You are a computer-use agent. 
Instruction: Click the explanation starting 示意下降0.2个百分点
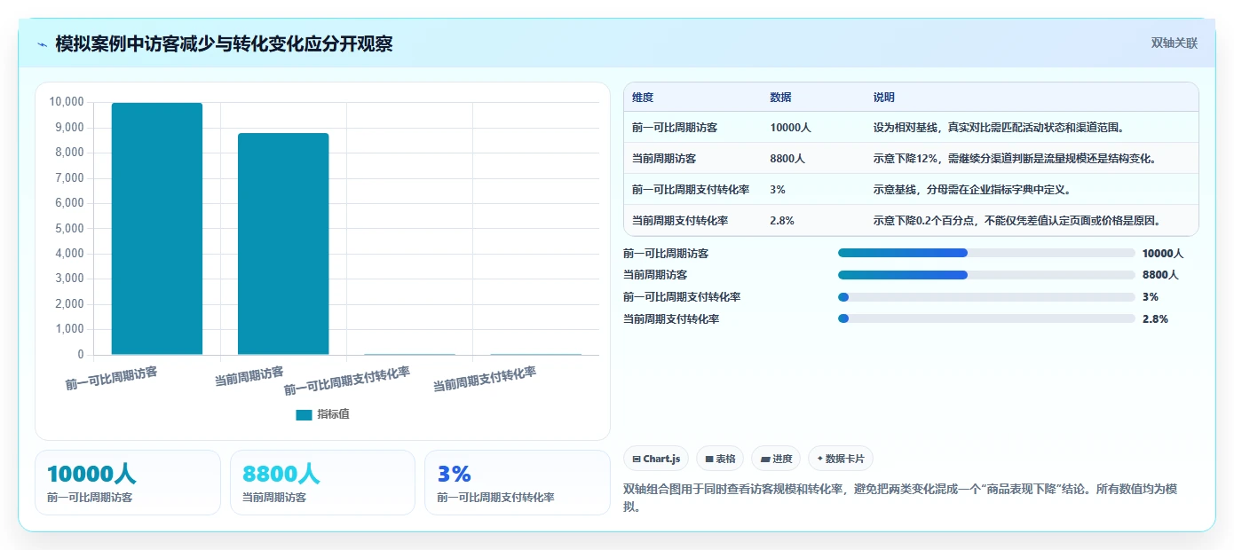point(1018,220)
